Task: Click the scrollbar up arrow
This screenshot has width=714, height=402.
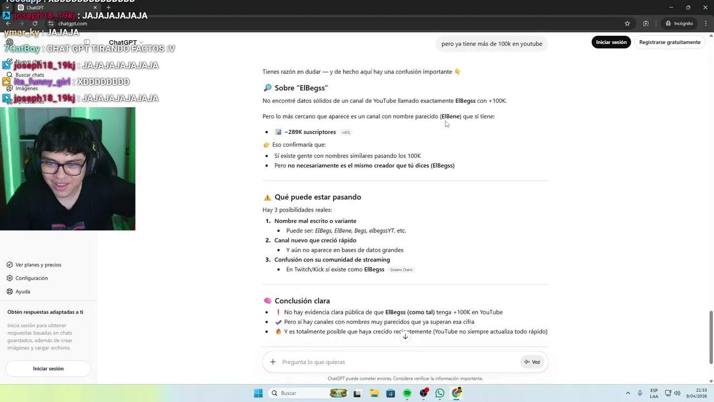Action: coord(711,35)
